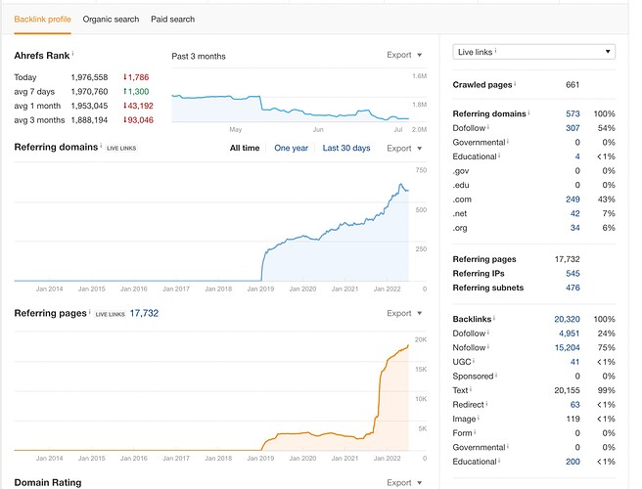Switch chart range to Last 30 days

tap(346, 149)
